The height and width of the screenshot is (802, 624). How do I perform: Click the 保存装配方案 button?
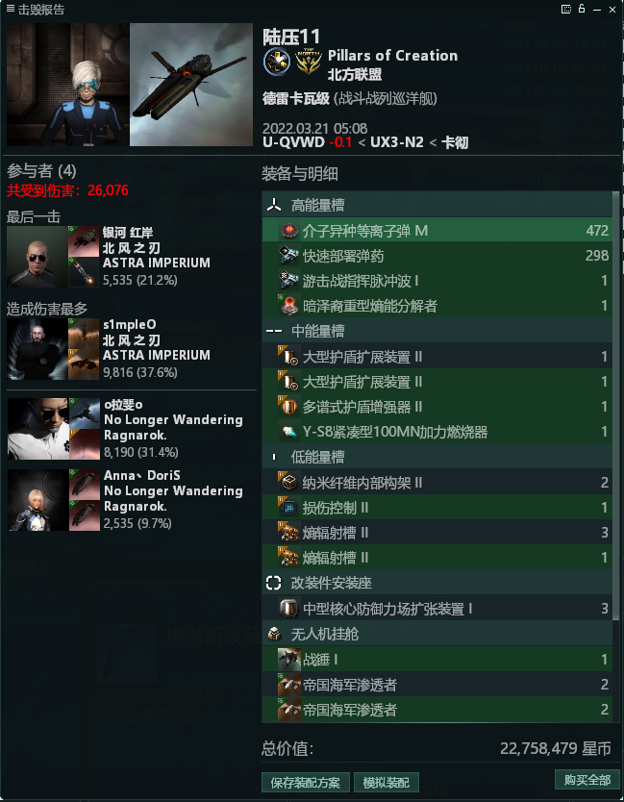click(x=306, y=783)
